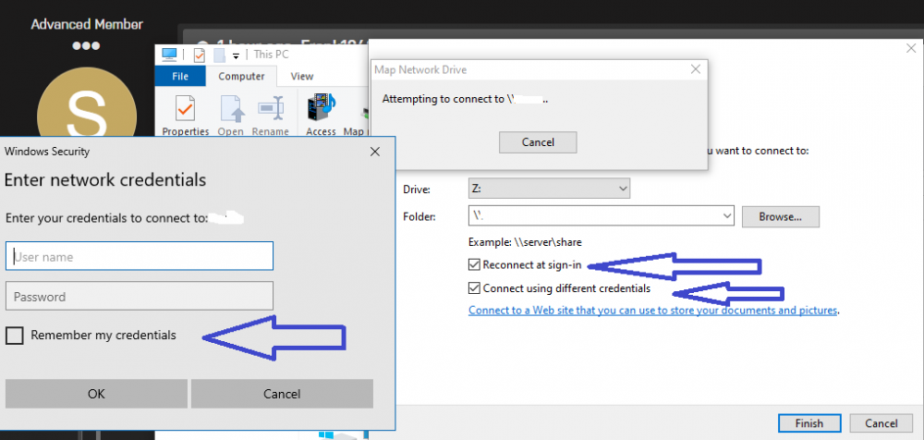This screenshot has width=924, height=440.
Task: Click OK in Windows Security dialog
Action: click(x=96, y=394)
